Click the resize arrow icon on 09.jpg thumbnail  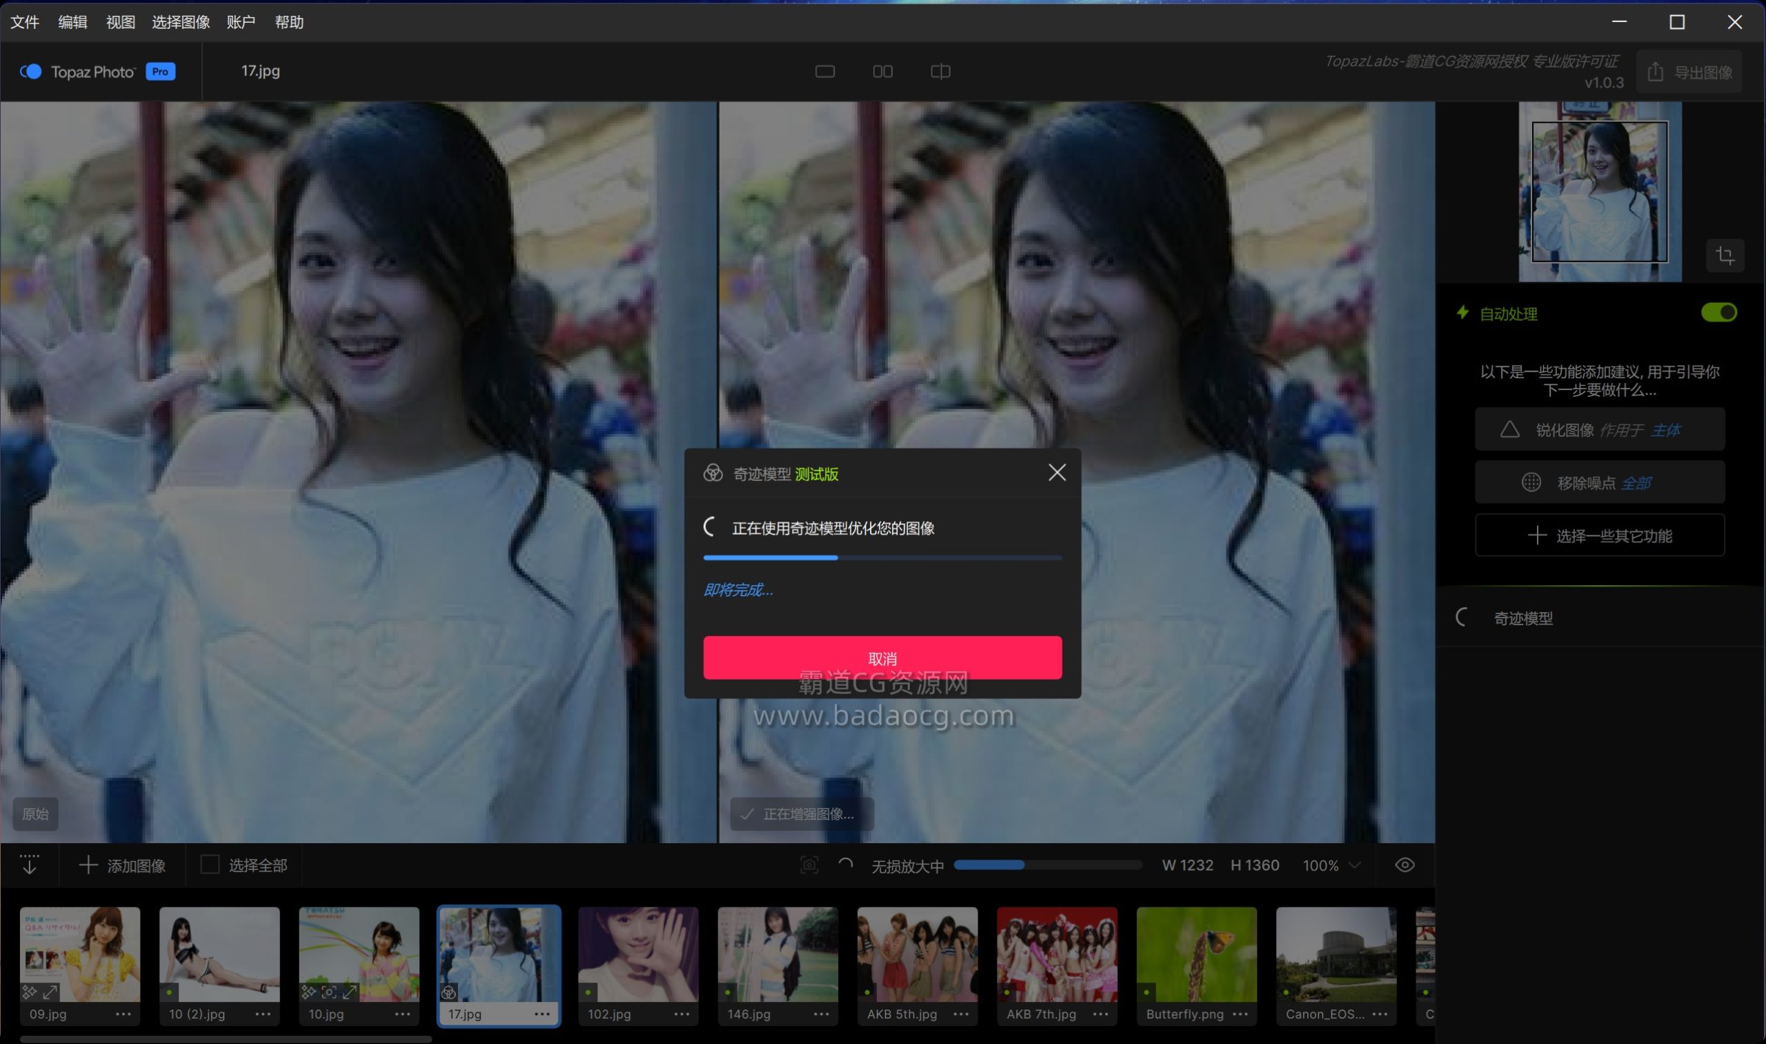pyautogui.click(x=50, y=992)
